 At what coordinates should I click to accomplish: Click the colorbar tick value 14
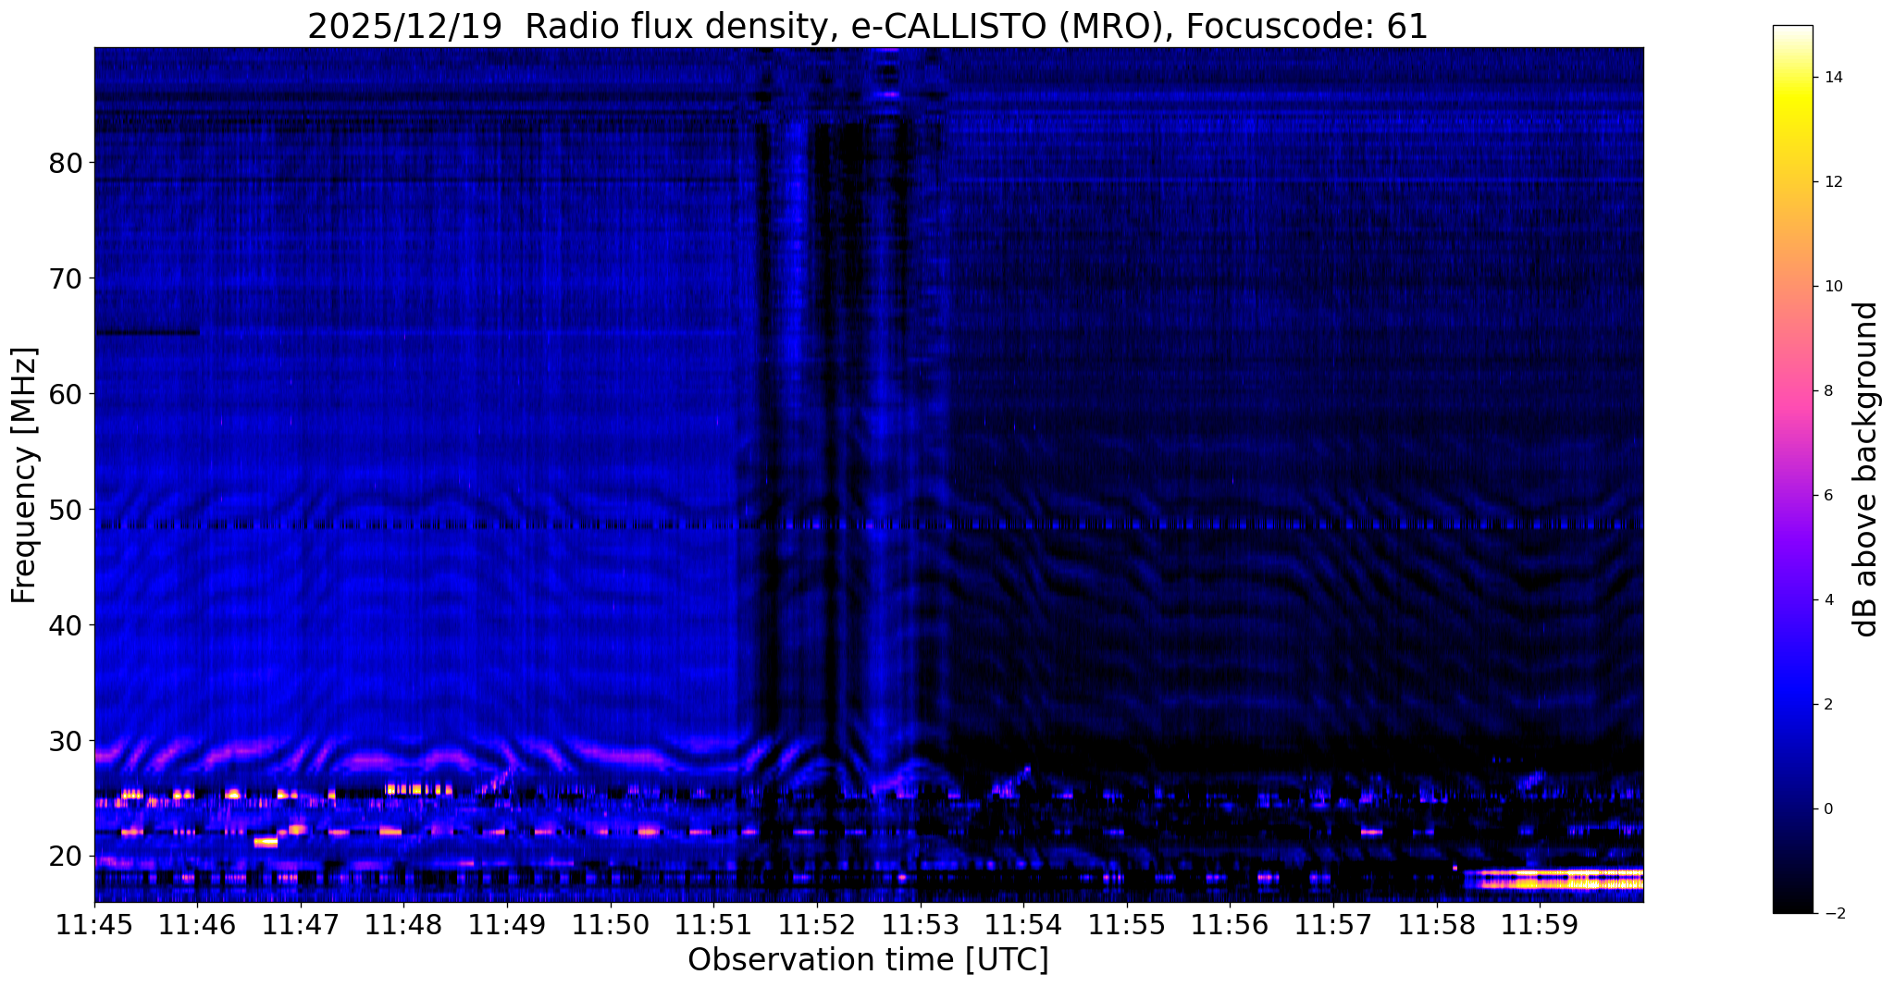[x=1833, y=78]
